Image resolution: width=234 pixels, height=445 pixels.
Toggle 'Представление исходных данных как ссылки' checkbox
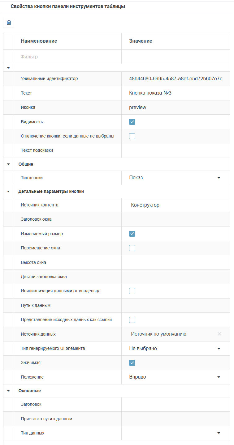[x=132, y=320]
